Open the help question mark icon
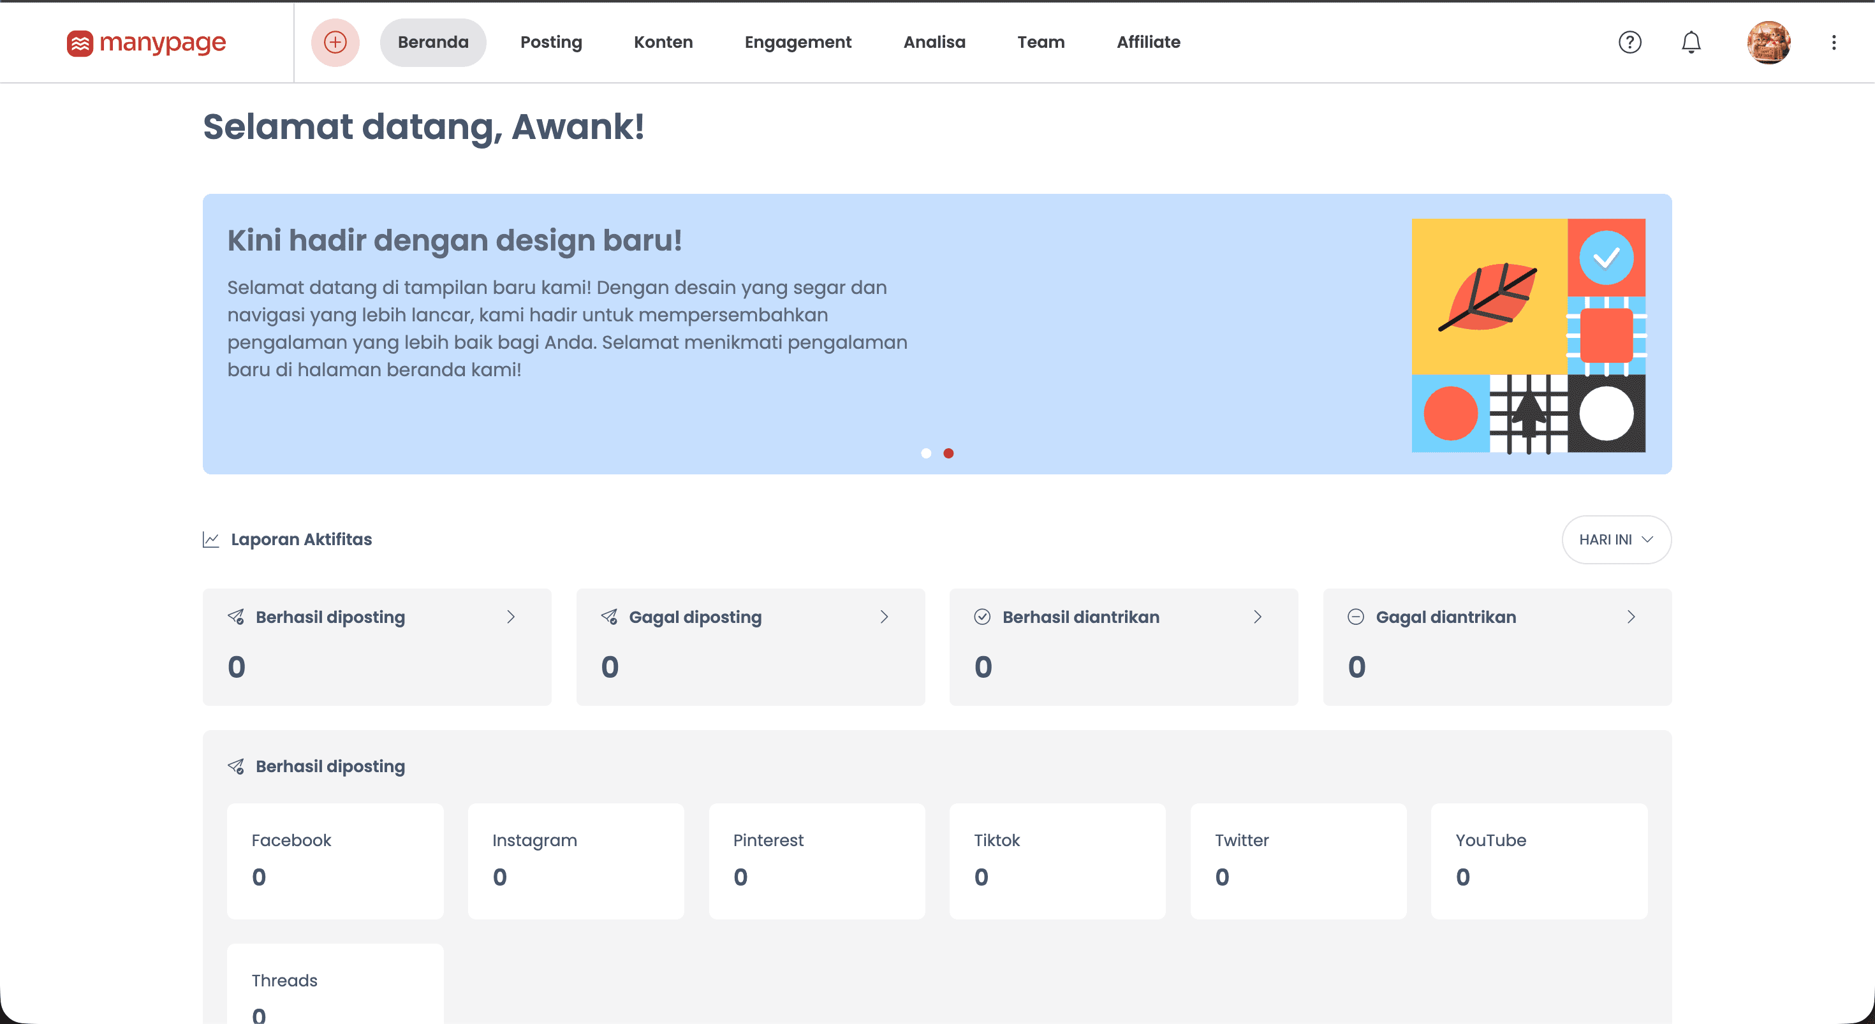This screenshot has height=1024, width=1875. [x=1629, y=42]
